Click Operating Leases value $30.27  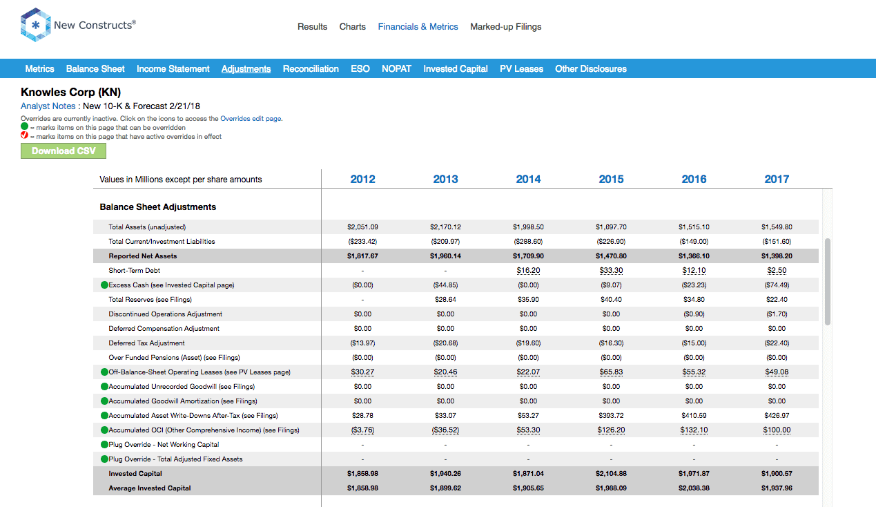point(362,372)
